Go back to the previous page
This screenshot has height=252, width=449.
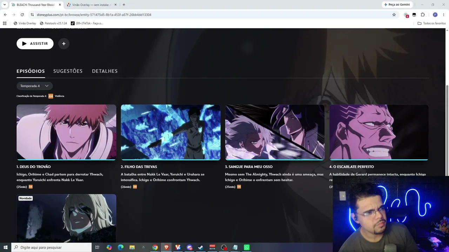[5, 15]
